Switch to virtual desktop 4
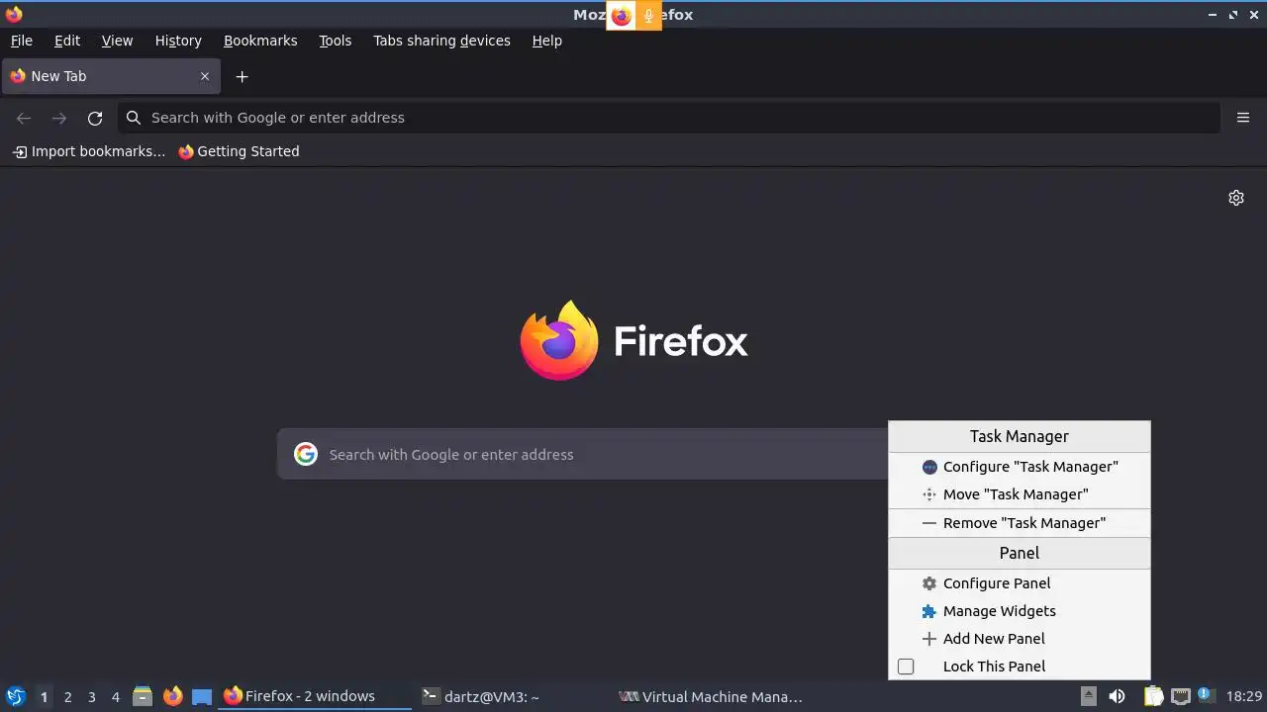Viewport: 1267px width, 712px height. (115, 696)
